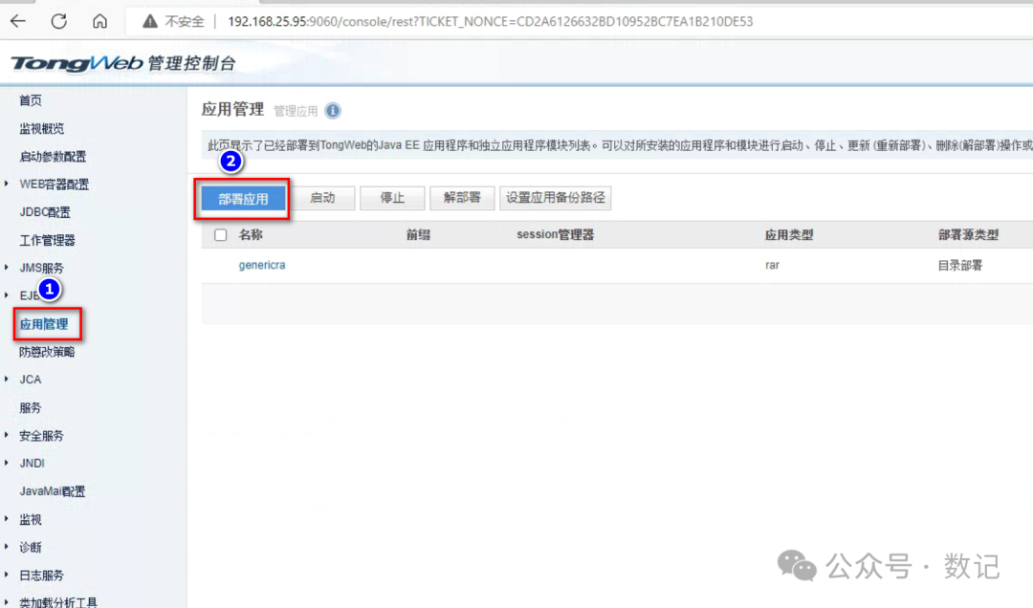This screenshot has width=1033, height=608.
Task: Open the genericra application link
Action: [261, 265]
